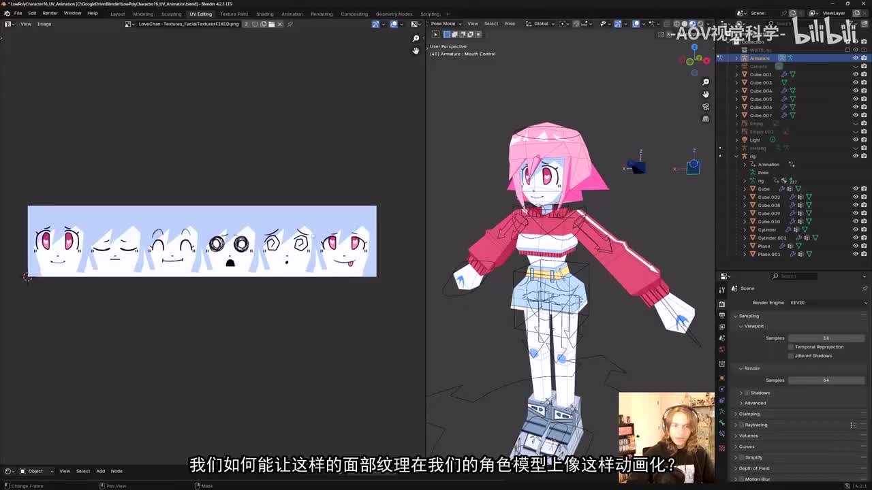Click the Z axis on the navigation gizmo
Screen dimensions: 872x490
click(x=694, y=48)
